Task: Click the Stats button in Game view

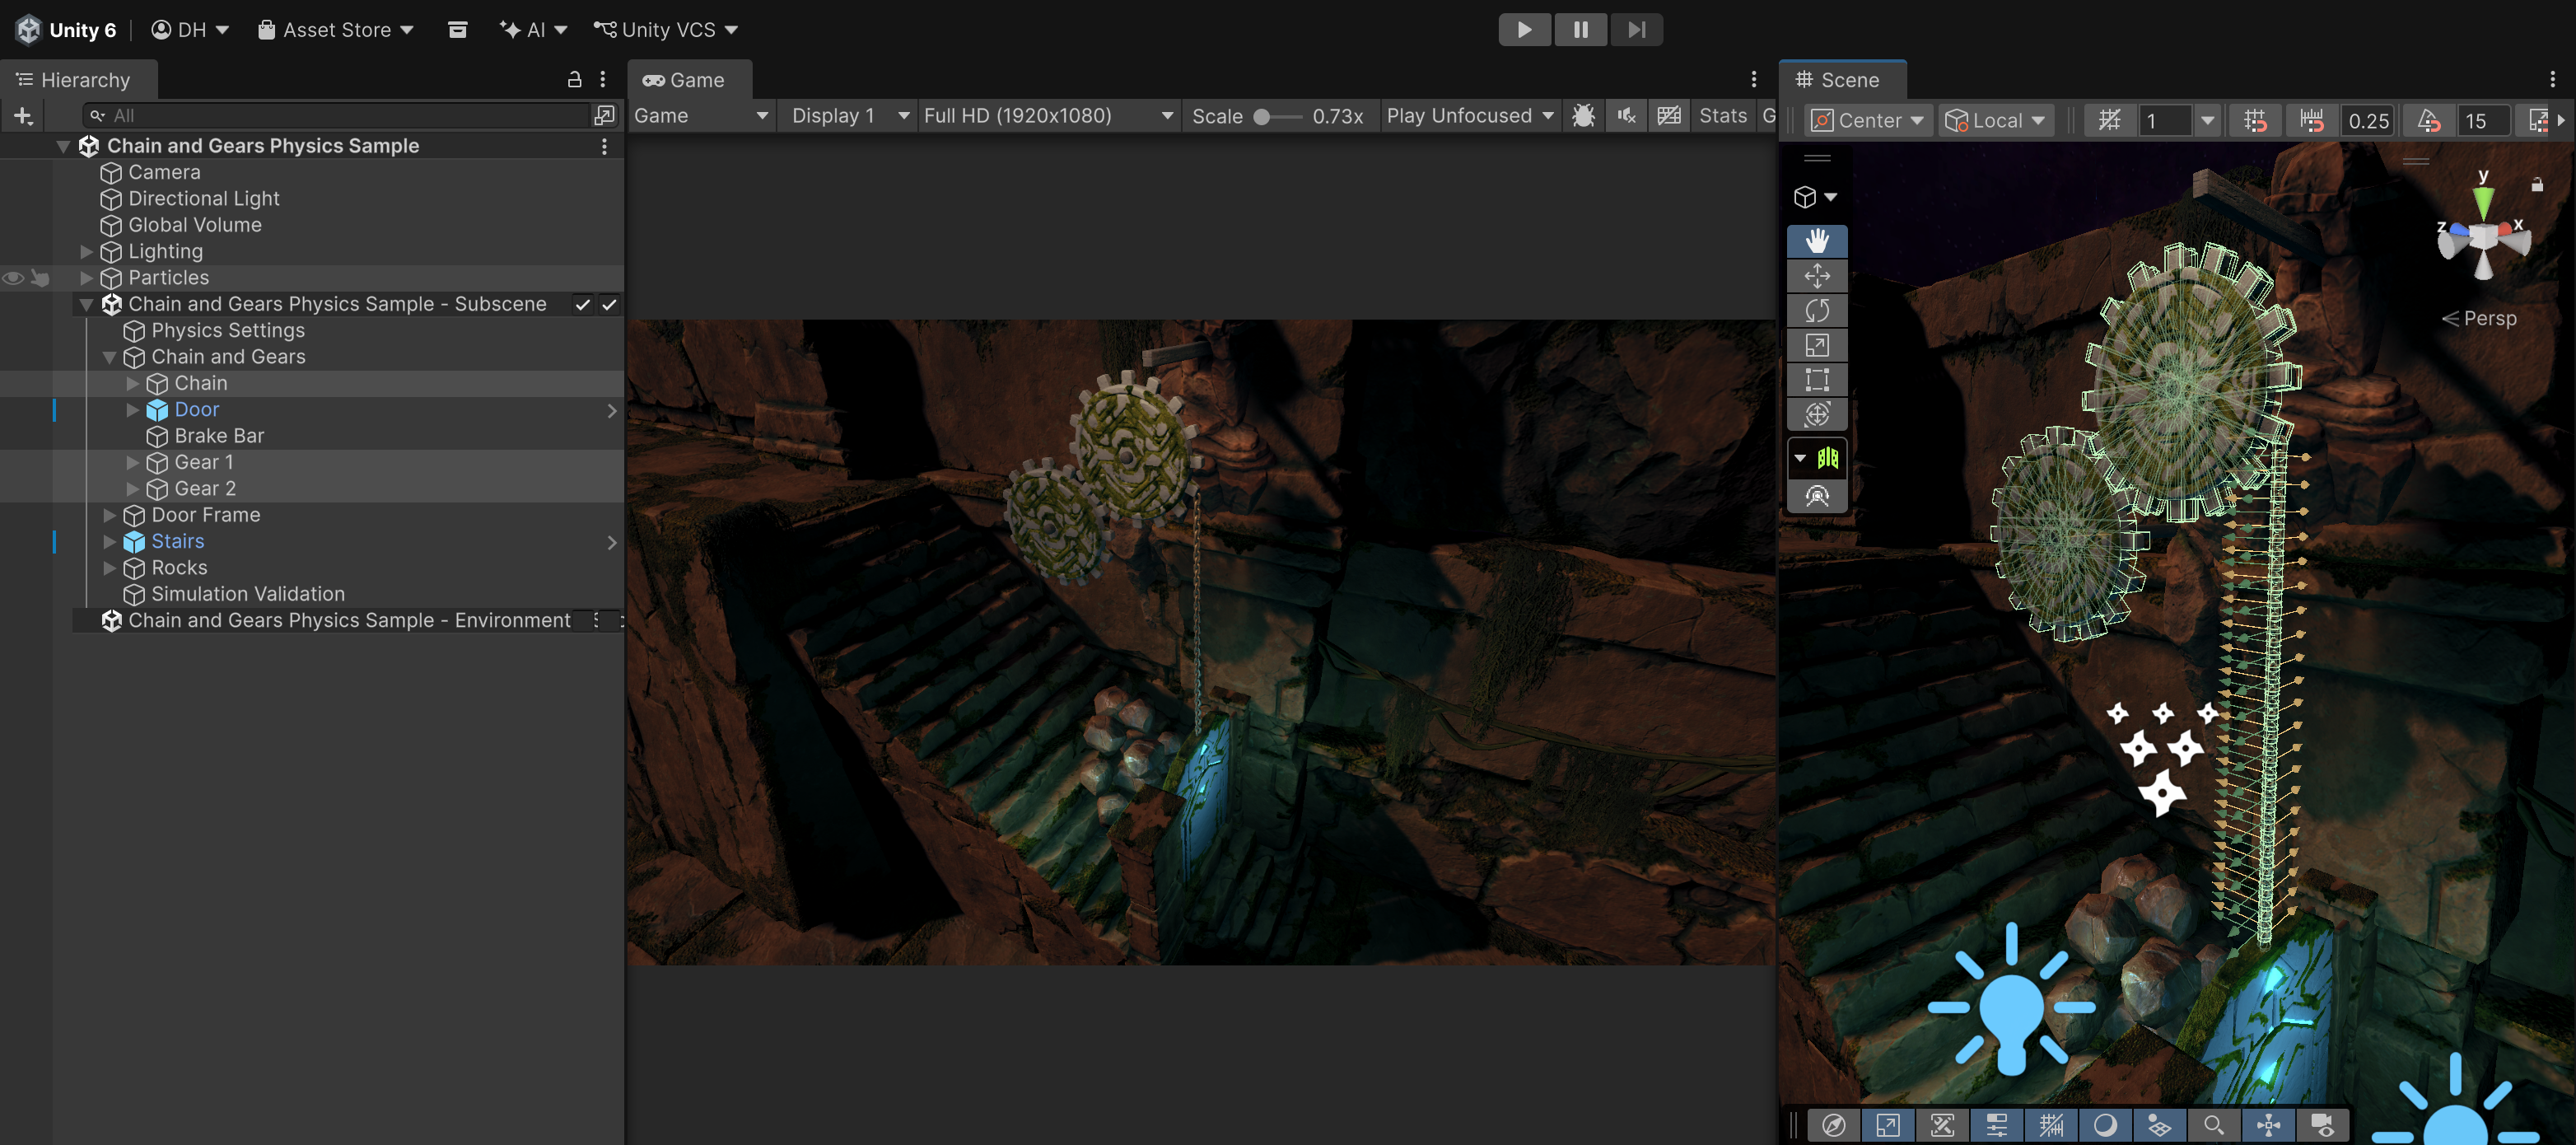Action: (x=1722, y=116)
